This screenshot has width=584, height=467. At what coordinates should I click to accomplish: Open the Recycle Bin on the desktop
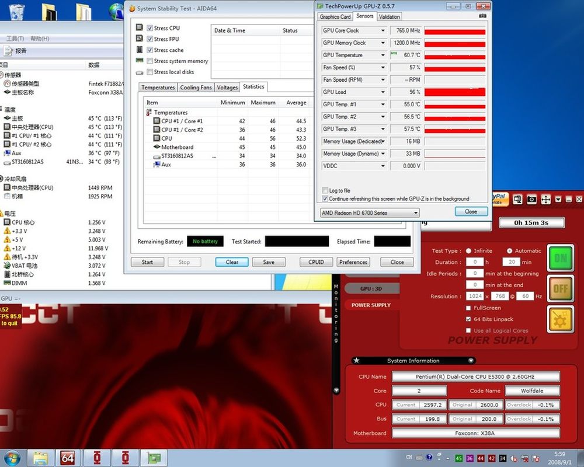click(17, 12)
